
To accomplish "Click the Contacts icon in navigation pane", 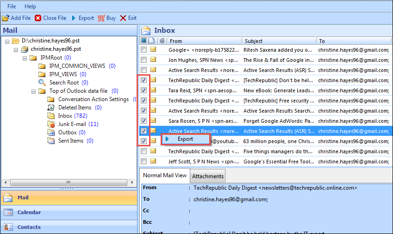I will (8, 227).
